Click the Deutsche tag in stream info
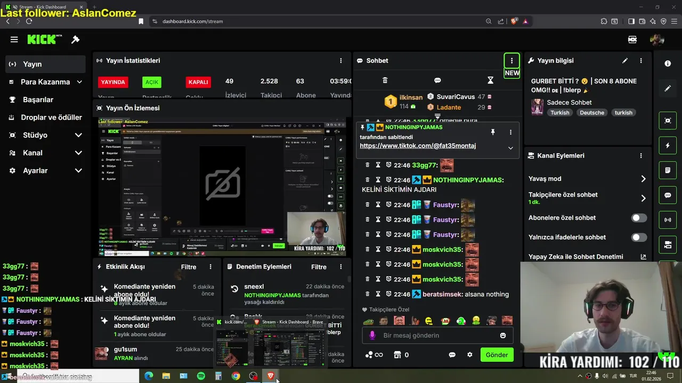This screenshot has width=682, height=383. (592, 113)
